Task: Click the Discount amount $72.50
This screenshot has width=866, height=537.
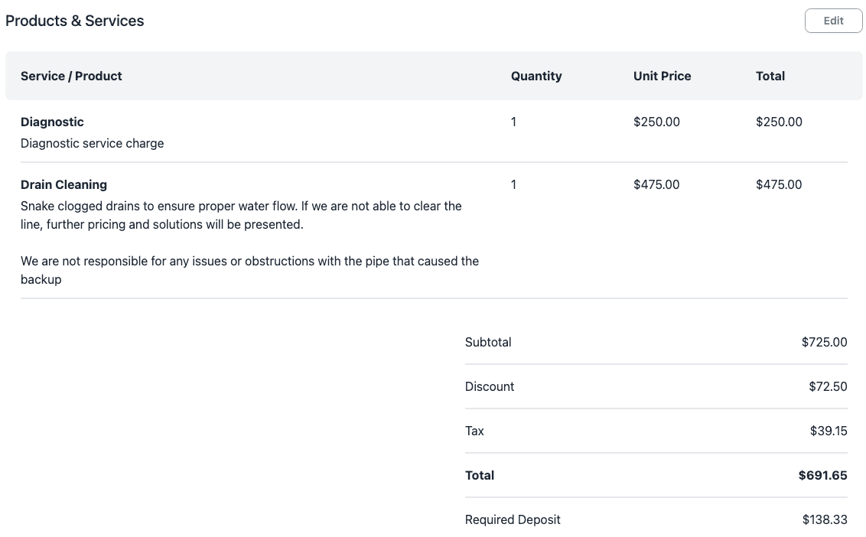Action: coord(828,386)
